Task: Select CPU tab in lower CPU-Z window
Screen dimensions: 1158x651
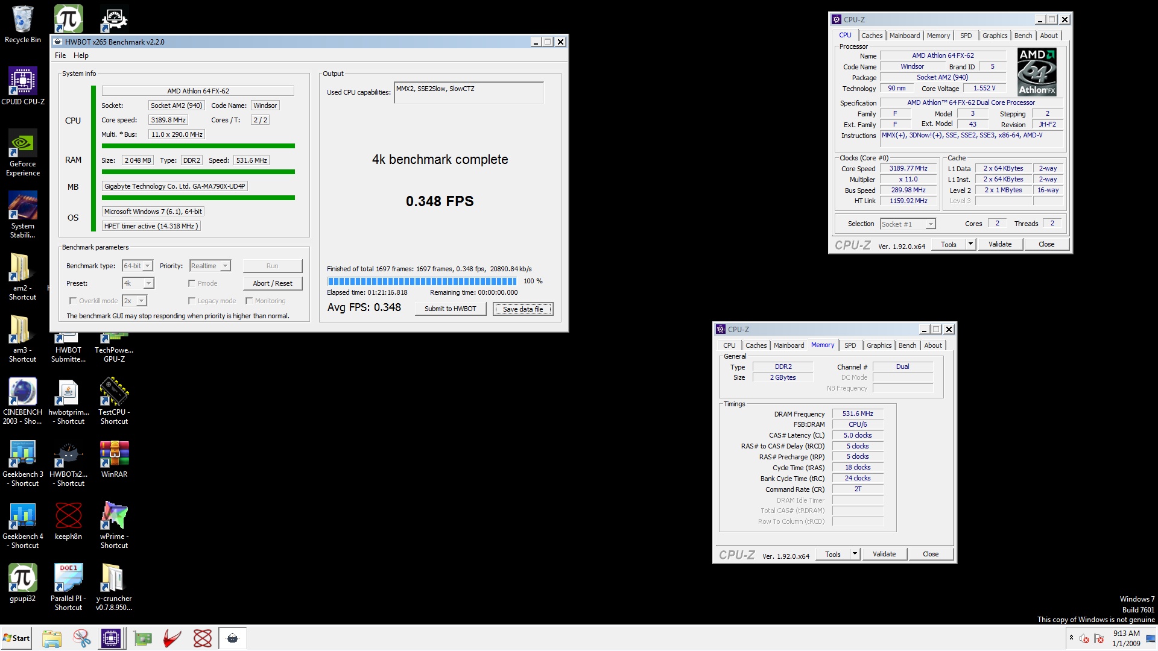Action: (729, 345)
